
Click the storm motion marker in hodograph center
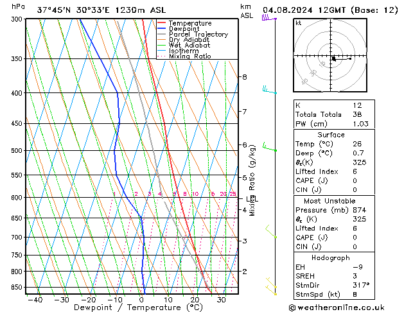pos(333,58)
